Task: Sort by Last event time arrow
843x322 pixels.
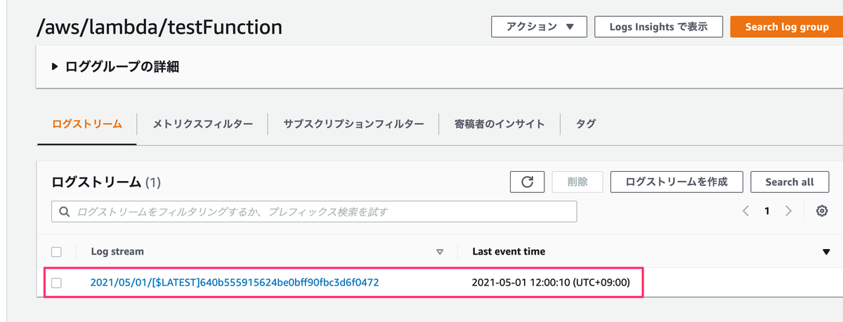Action: pos(826,252)
